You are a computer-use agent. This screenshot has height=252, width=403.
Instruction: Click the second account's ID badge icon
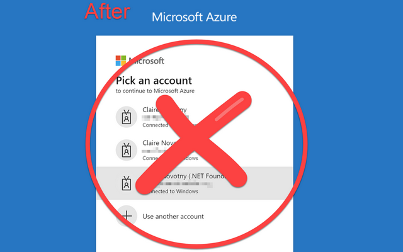click(x=126, y=150)
